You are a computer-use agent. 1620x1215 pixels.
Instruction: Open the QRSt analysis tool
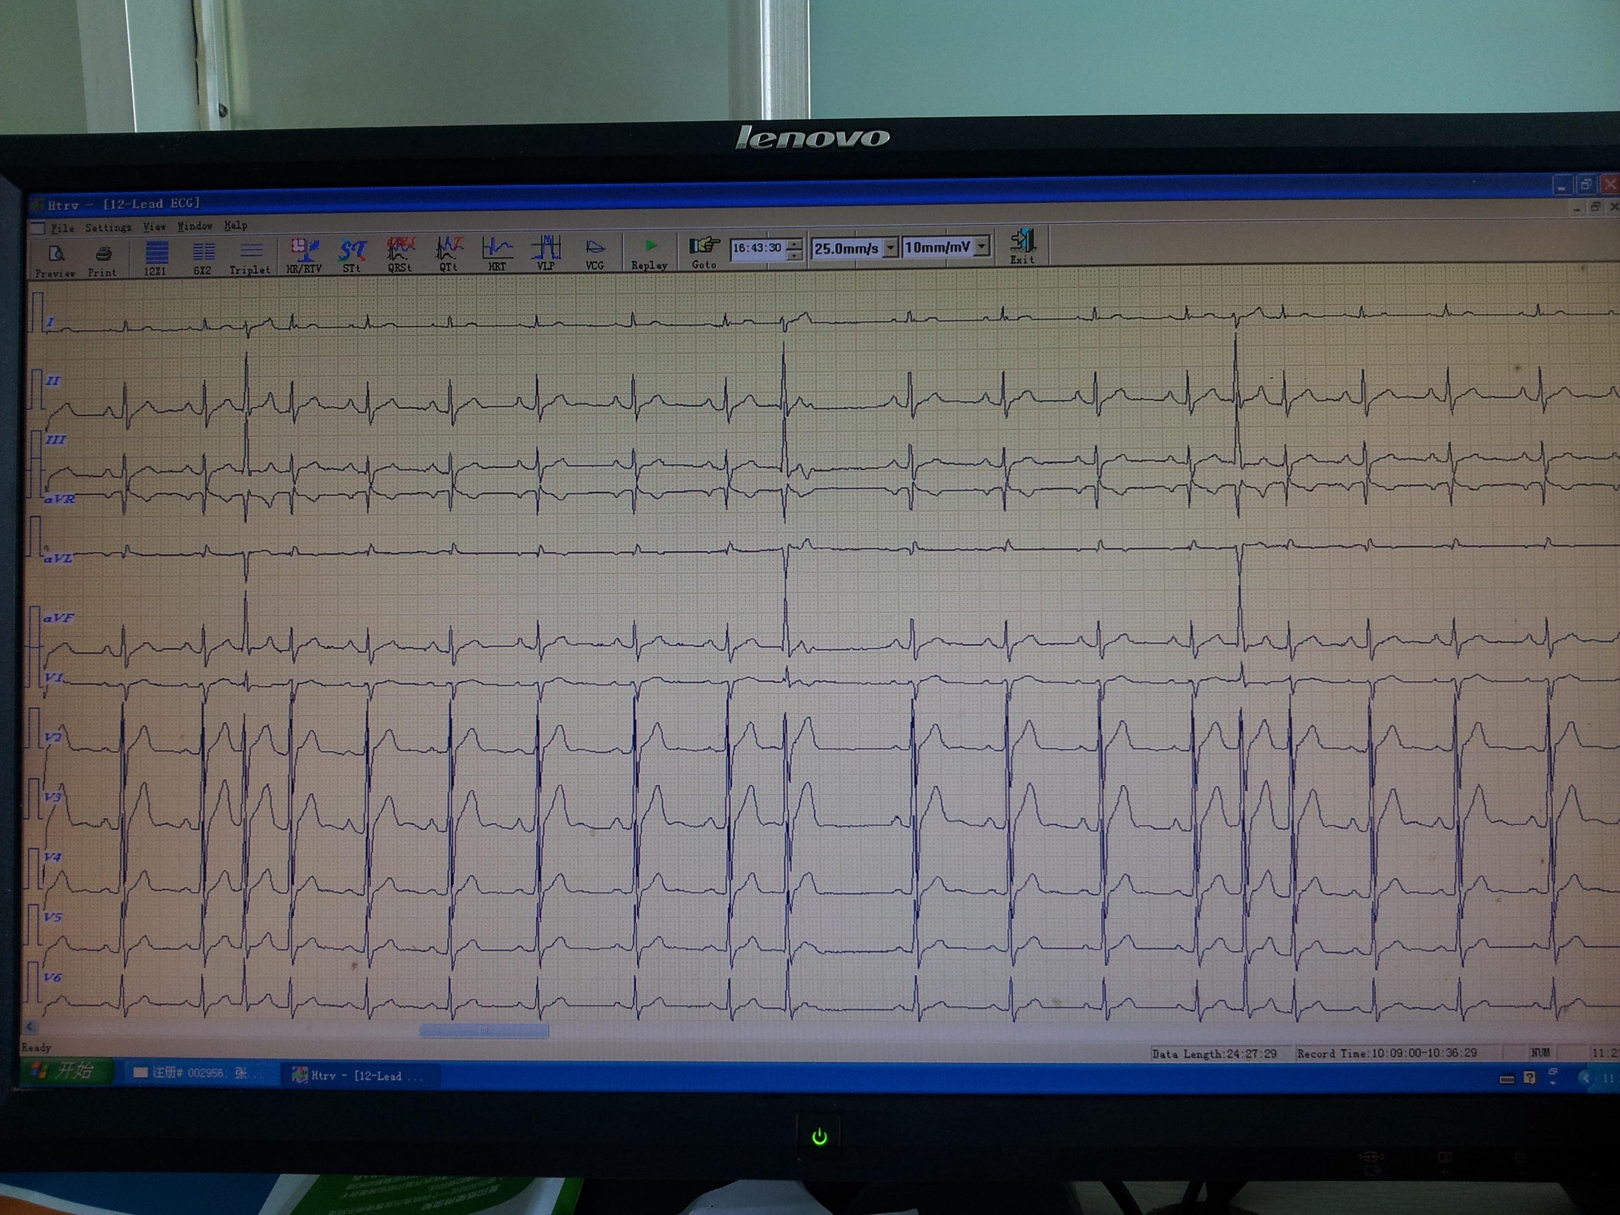click(x=400, y=255)
